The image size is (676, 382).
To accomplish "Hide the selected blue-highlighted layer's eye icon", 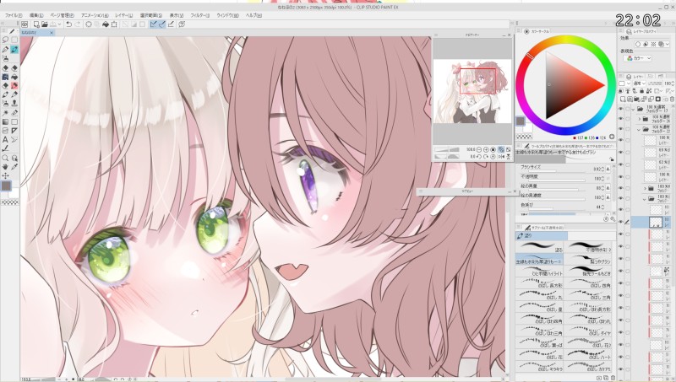I will (621, 222).
